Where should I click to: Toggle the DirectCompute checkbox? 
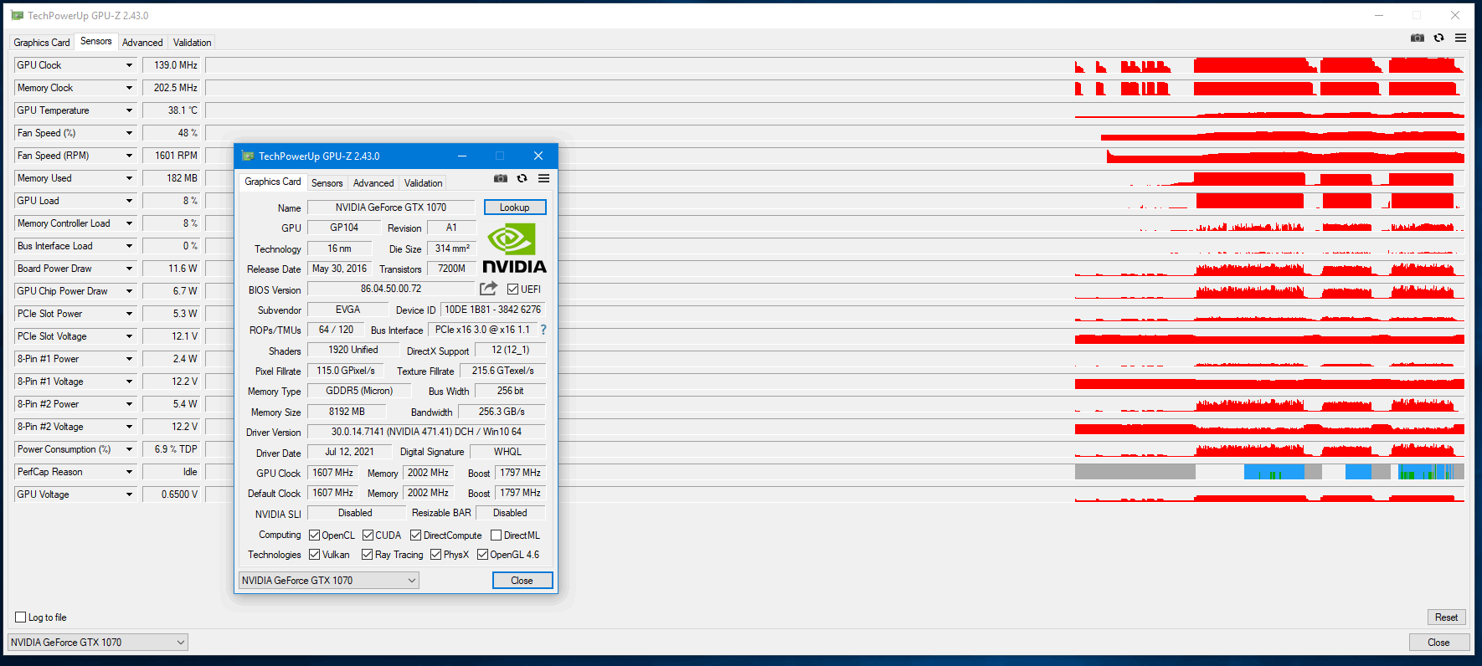(415, 535)
